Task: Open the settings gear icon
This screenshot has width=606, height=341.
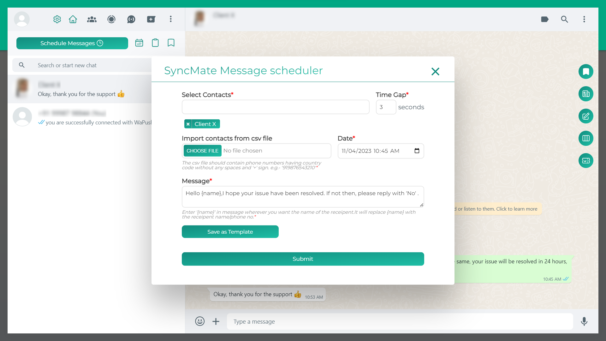Action: (x=57, y=19)
